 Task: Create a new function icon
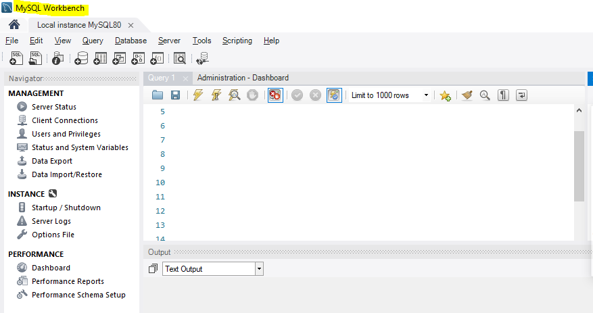(x=157, y=58)
